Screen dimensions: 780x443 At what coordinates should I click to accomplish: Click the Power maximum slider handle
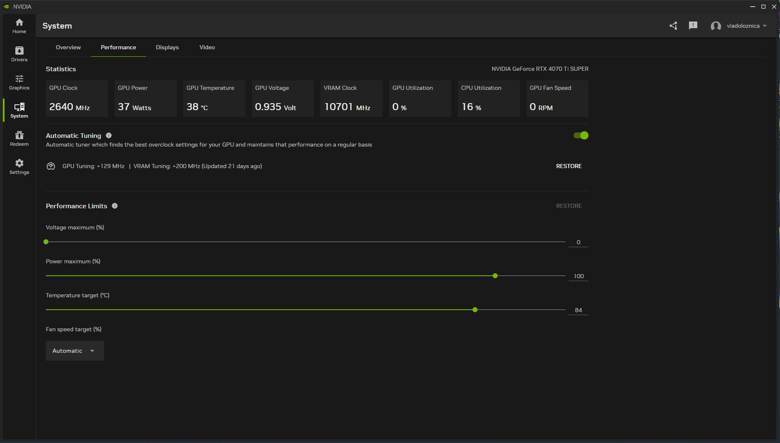pos(495,276)
